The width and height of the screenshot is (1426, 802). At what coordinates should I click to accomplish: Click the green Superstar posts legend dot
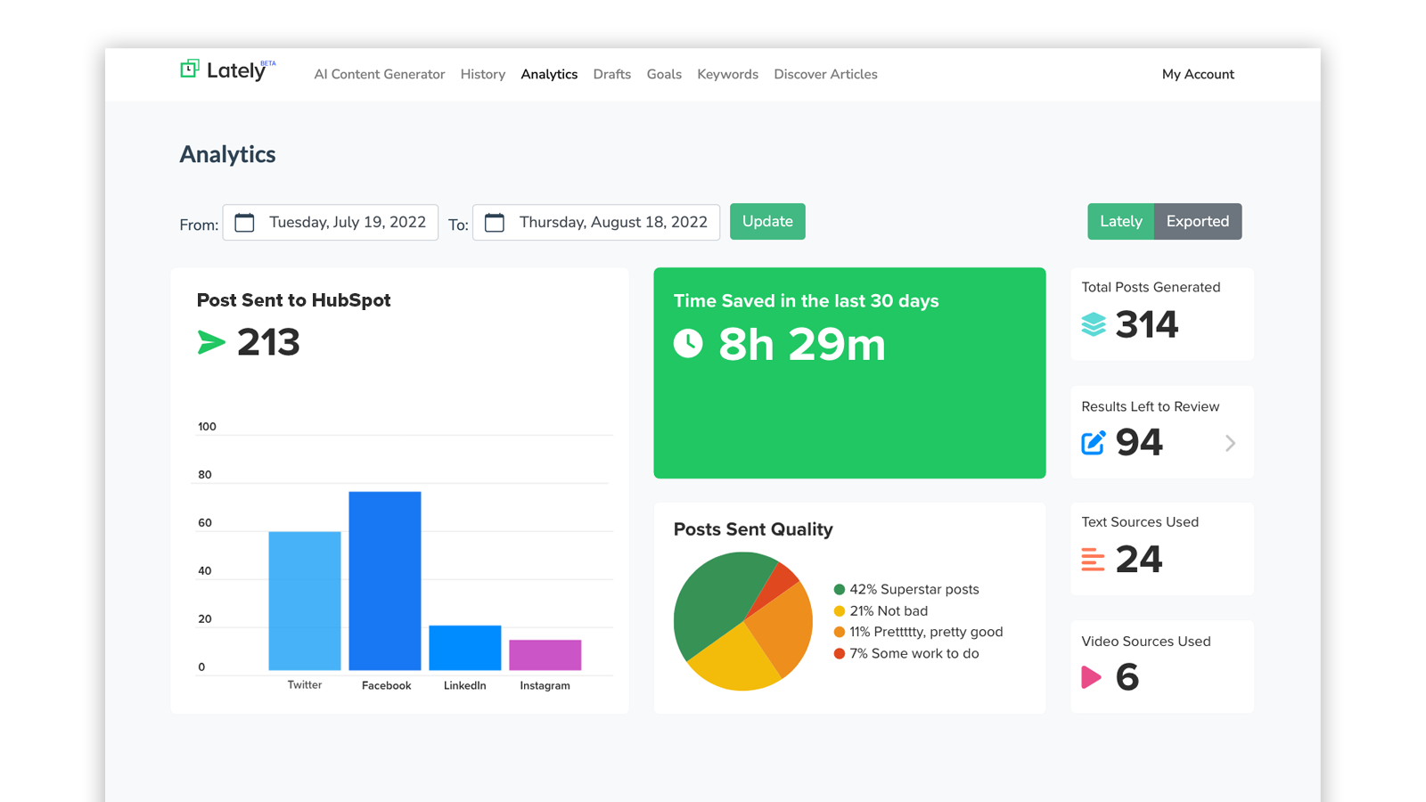pos(839,590)
